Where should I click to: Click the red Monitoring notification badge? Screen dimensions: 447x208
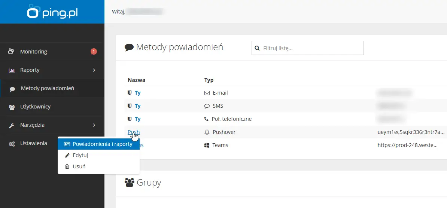[x=94, y=52]
